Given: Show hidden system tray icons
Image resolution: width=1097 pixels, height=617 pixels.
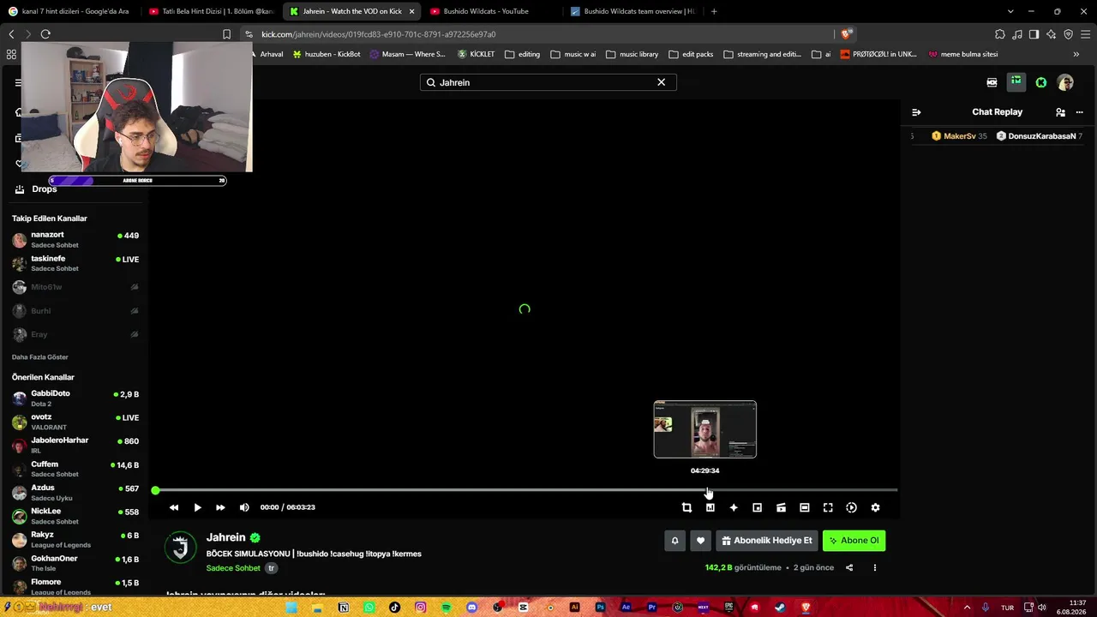Looking at the screenshot, I should 966,608.
